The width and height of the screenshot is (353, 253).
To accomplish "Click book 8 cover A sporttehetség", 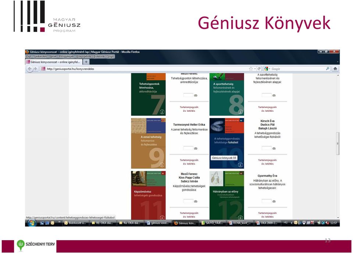I will (227, 94).
